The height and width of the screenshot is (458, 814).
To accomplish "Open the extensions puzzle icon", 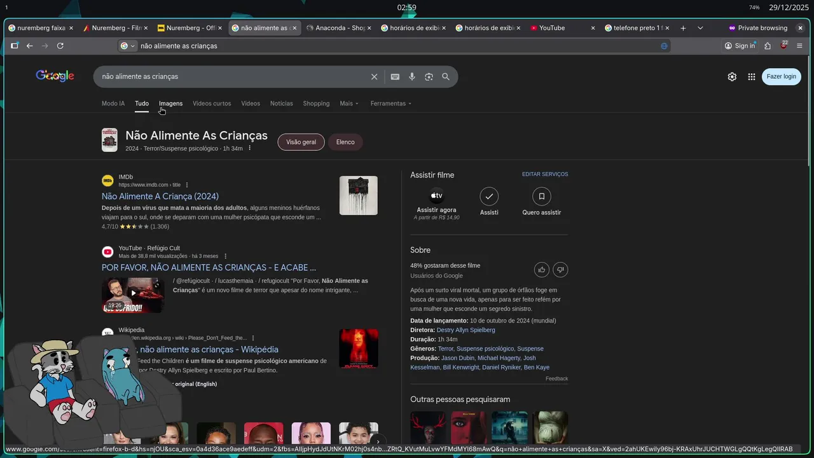I will point(768,46).
